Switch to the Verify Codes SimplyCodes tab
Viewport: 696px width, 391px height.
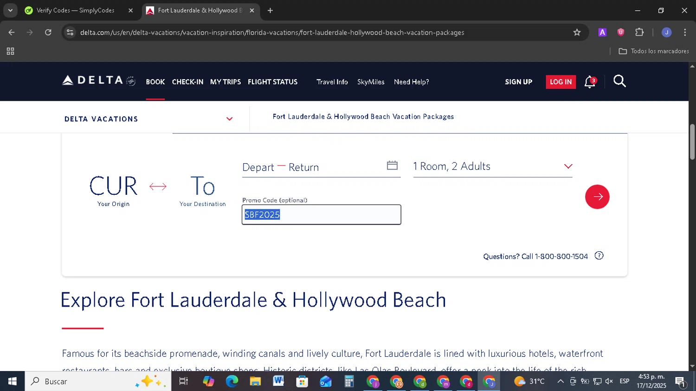pyautogui.click(x=75, y=10)
